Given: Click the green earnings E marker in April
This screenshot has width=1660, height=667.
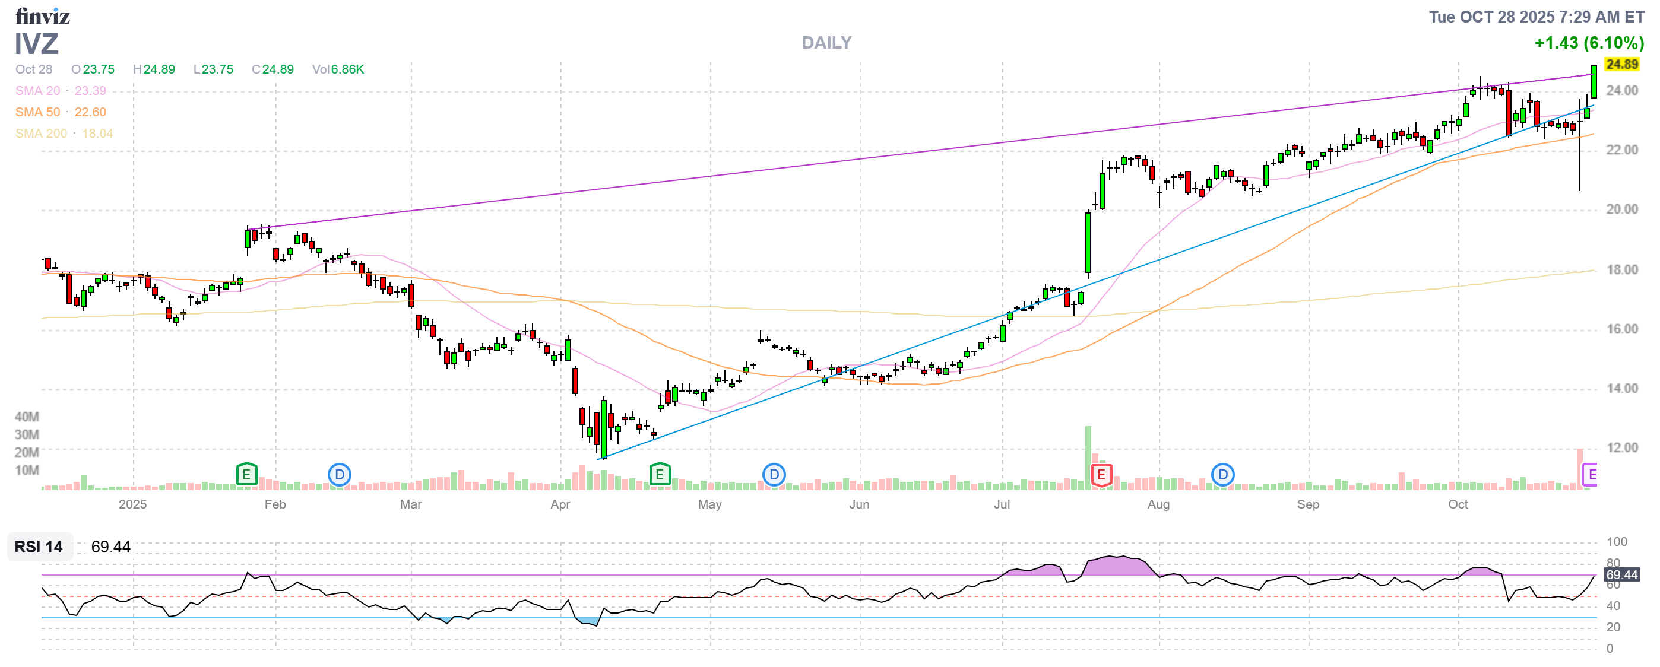Looking at the screenshot, I should click(659, 475).
